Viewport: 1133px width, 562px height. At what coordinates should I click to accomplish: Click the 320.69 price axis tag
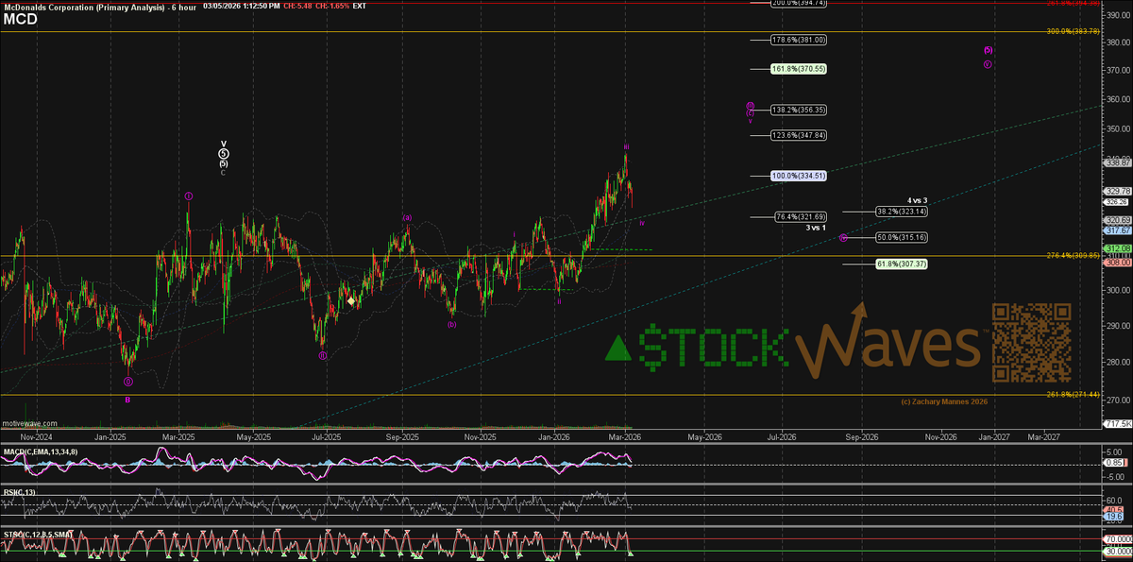tap(1117, 220)
